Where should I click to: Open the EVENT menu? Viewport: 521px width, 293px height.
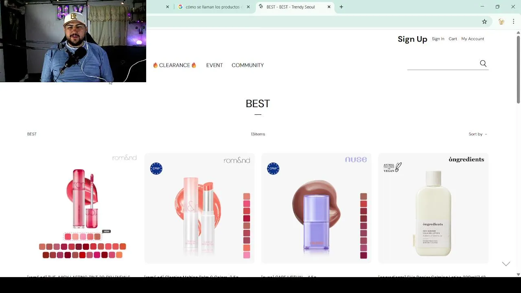[215, 65]
